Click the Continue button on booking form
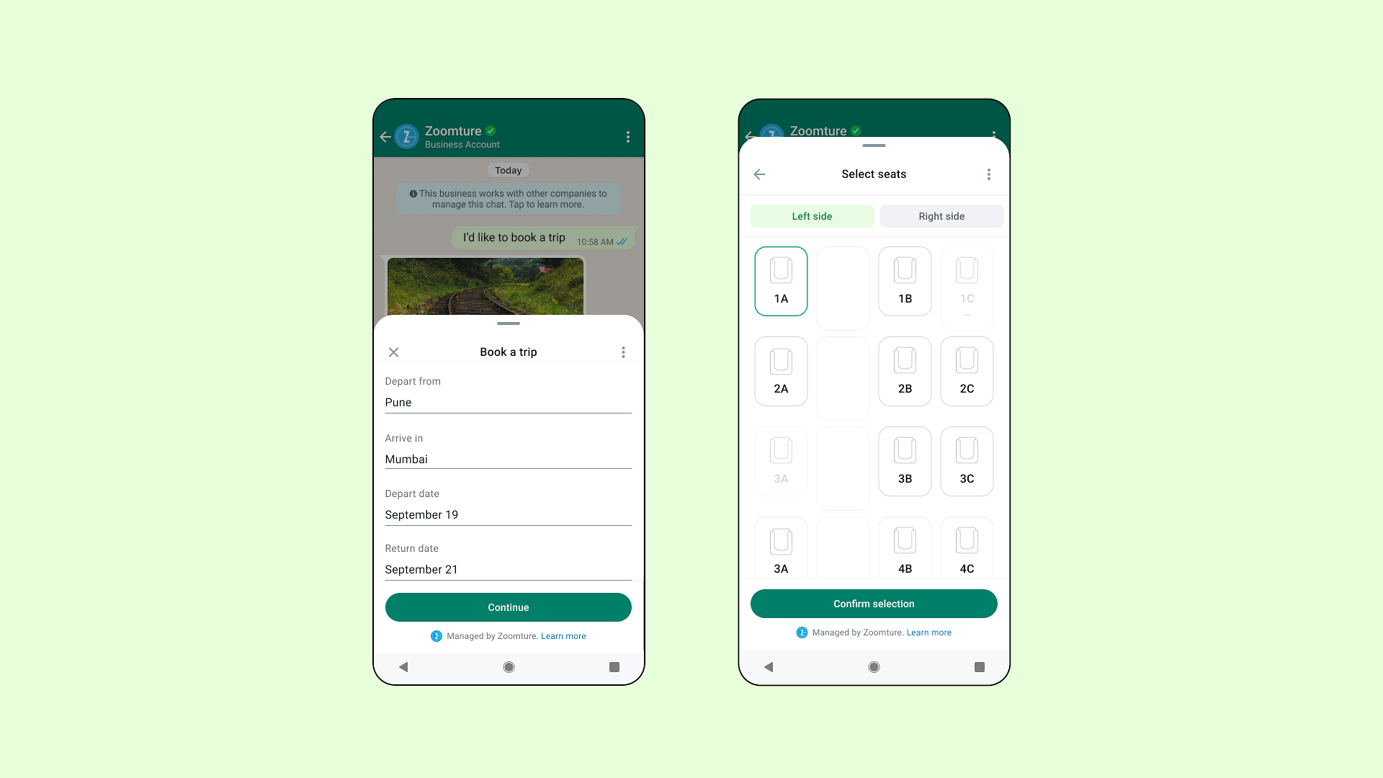 (x=508, y=607)
